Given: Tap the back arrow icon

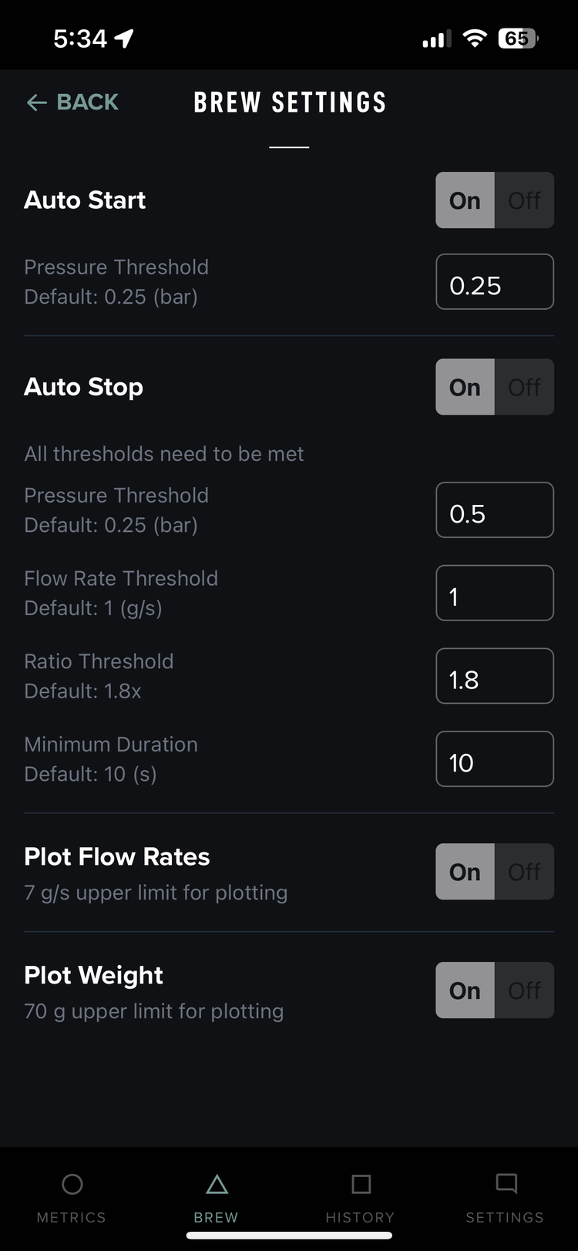Looking at the screenshot, I should (37, 103).
